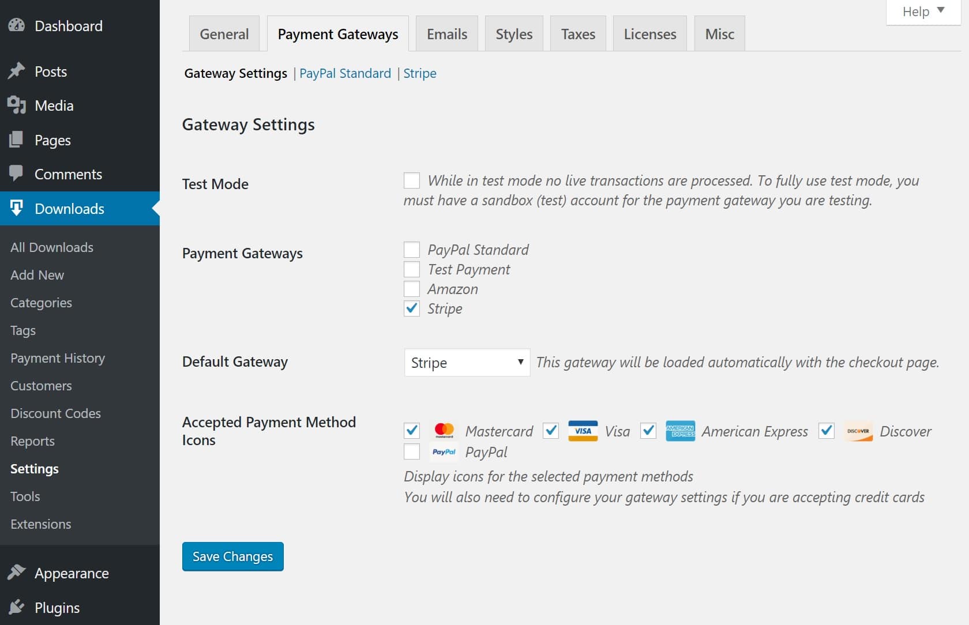Click the Visa payment method icon
969x625 pixels.
[583, 431]
